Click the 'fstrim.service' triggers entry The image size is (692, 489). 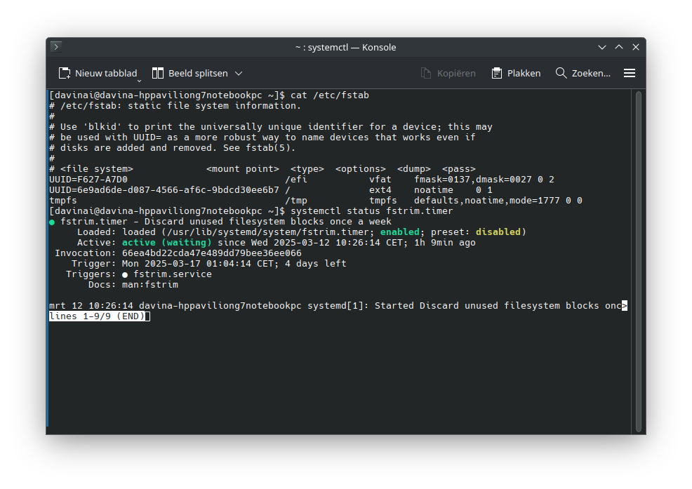pyautogui.click(x=173, y=274)
